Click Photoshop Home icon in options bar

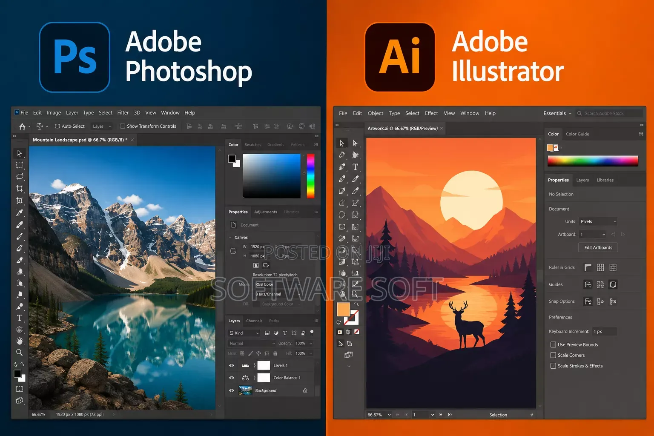coord(22,126)
